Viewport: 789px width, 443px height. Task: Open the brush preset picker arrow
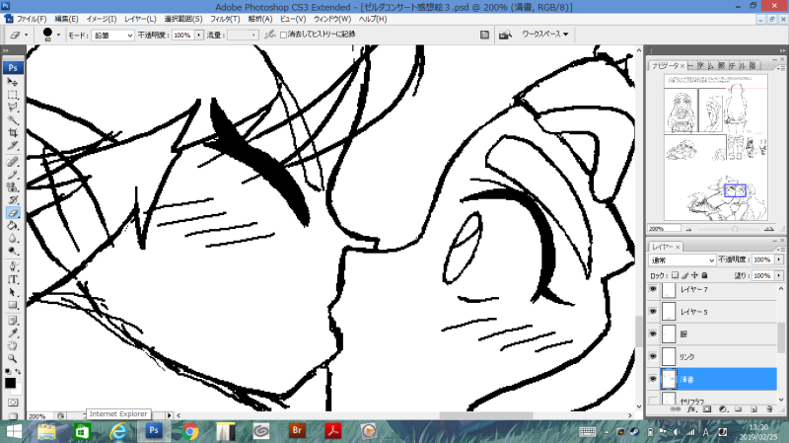tap(58, 35)
